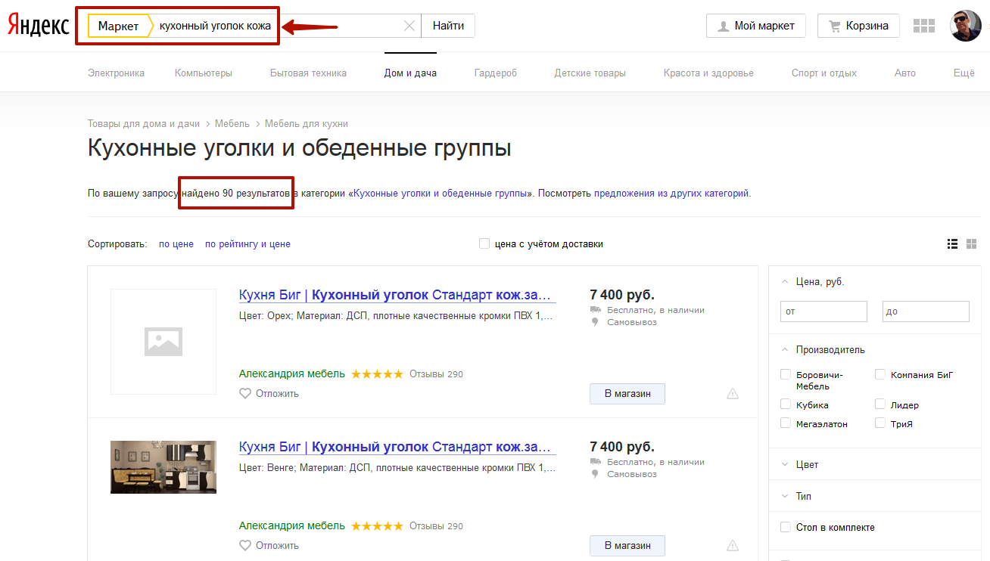
Task: Click heart icon to save first product
Action: (x=244, y=393)
